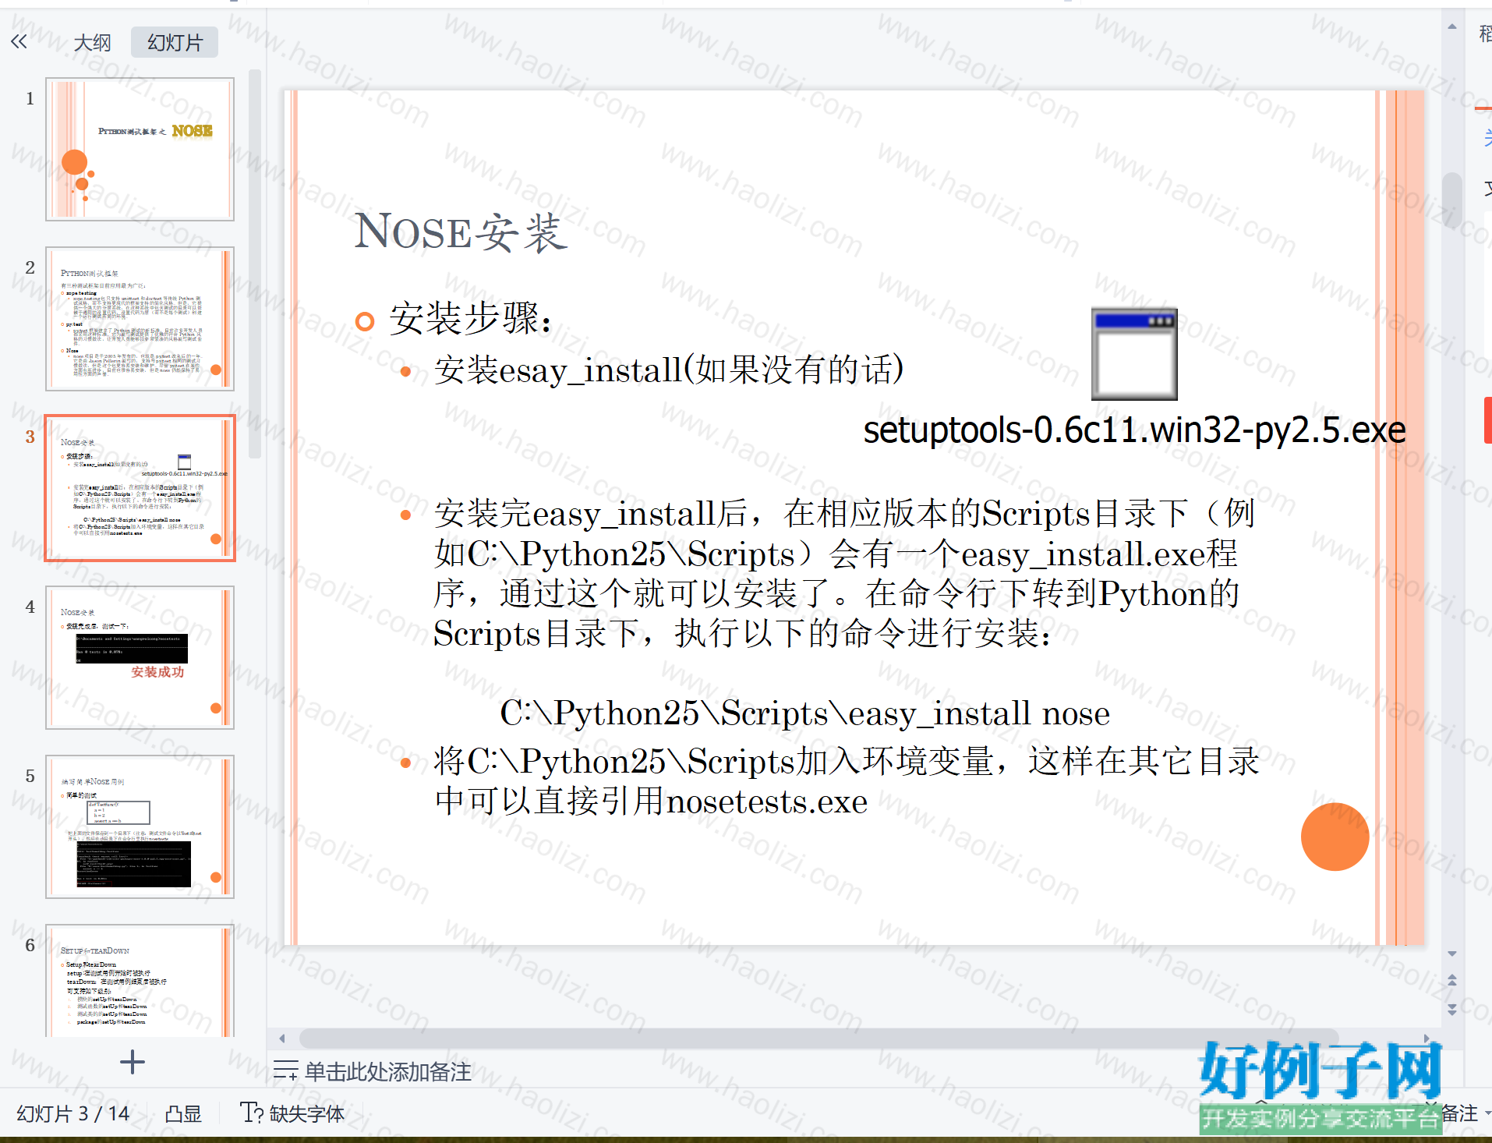Viewport: 1492px width, 1143px height.
Task: Click the horizontal scrollbar left arrow
Action: coord(282,1038)
